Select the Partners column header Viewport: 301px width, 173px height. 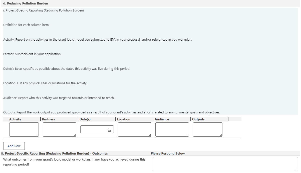[49, 119]
